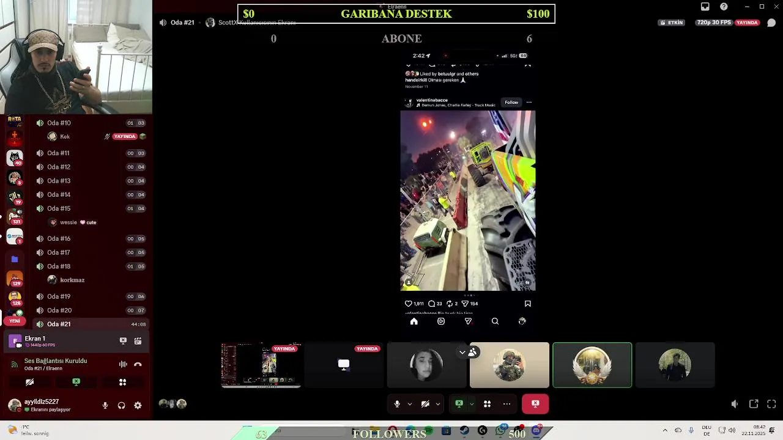Viewport: 783px width, 440px height.
Task: Toggle screen share in the voice panel
Action: [76, 382]
